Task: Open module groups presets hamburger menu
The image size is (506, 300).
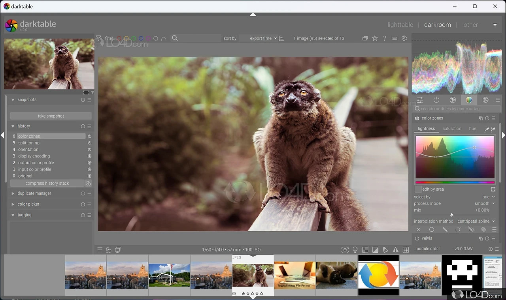Action: (x=498, y=100)
